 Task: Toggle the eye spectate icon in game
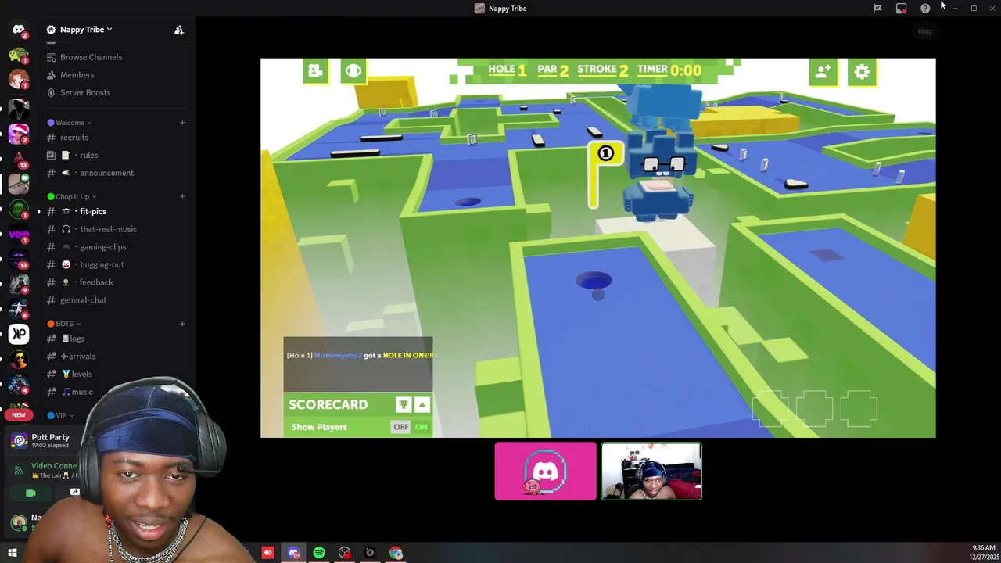(x=353, y=71)
